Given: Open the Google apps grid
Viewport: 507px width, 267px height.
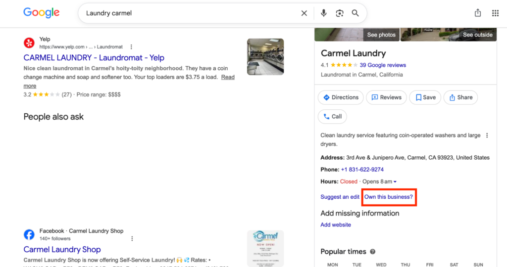Looking at the screenshot, I should pos(495,13).
